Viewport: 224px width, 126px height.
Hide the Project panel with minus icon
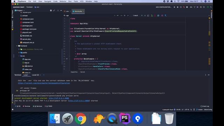click(61, 10)
